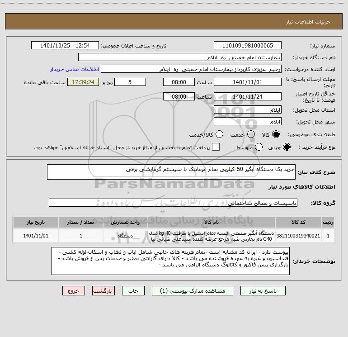The height and width of the screenshot is (337, 348).
Task: Click the response deadline time 08:00 field
Action: click(x=179, y=82)
